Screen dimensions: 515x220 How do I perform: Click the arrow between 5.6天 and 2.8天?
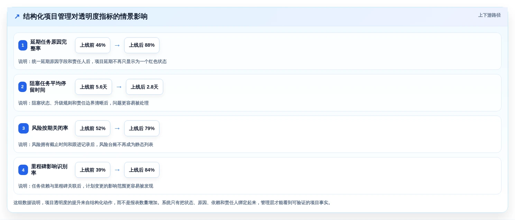[119, 87]
